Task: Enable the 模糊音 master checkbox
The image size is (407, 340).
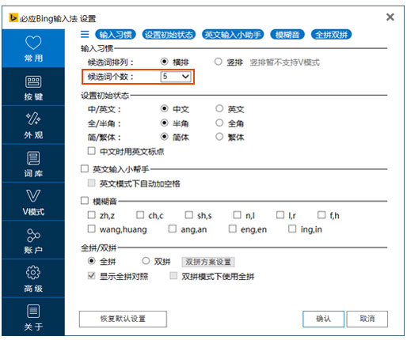Action: click(x=85, y=201)
